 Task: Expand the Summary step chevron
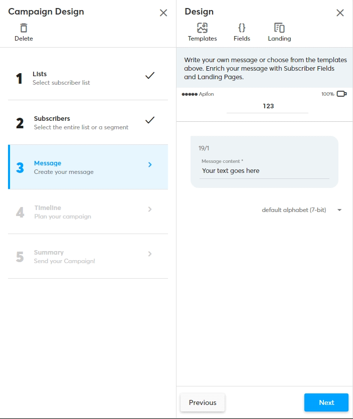point(150,254)
